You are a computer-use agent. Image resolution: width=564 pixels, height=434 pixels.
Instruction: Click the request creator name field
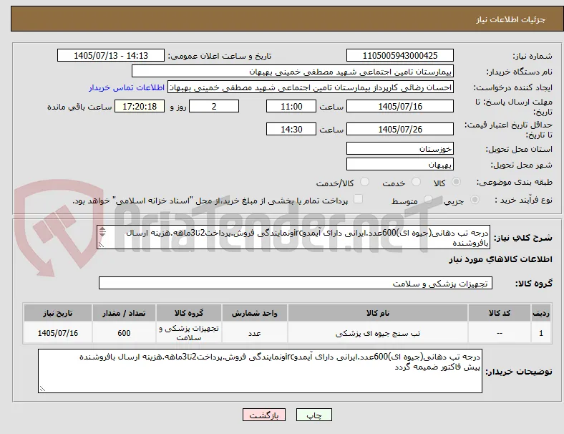point(311,87)
